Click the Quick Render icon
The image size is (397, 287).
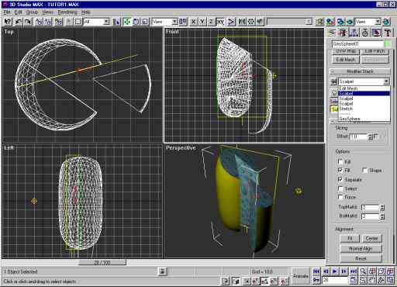pos(350,22)
